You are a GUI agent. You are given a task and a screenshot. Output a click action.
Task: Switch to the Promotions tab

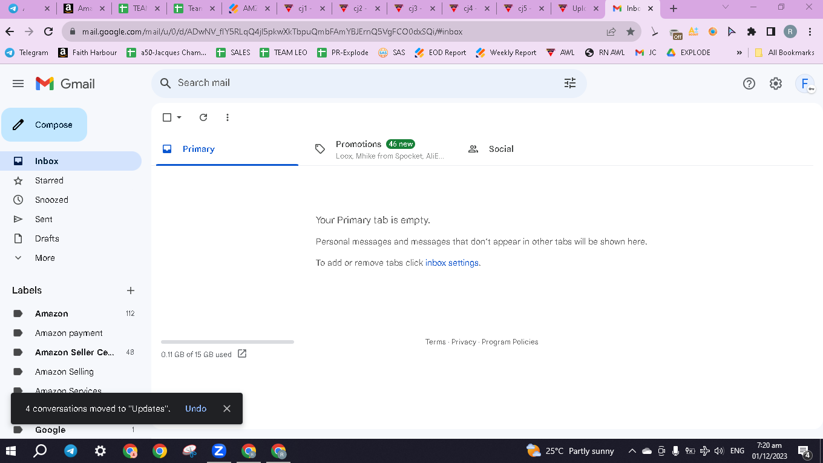click(381, 149)
